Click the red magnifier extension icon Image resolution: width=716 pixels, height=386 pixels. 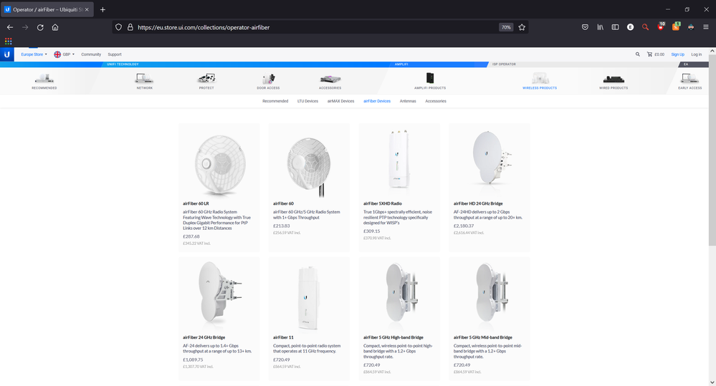pos(645,27)
